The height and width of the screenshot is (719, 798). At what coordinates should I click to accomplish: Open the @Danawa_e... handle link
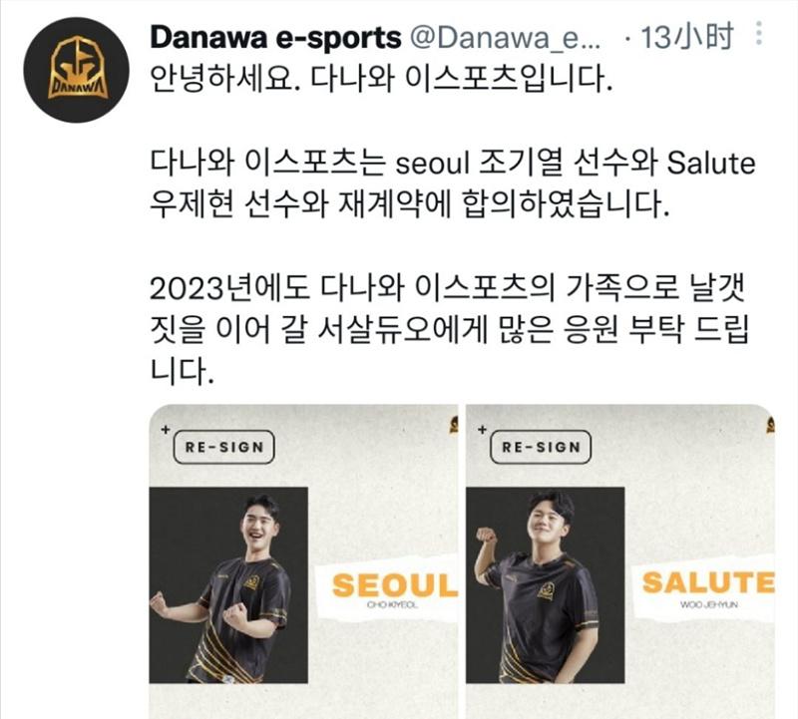coord(506,39)
